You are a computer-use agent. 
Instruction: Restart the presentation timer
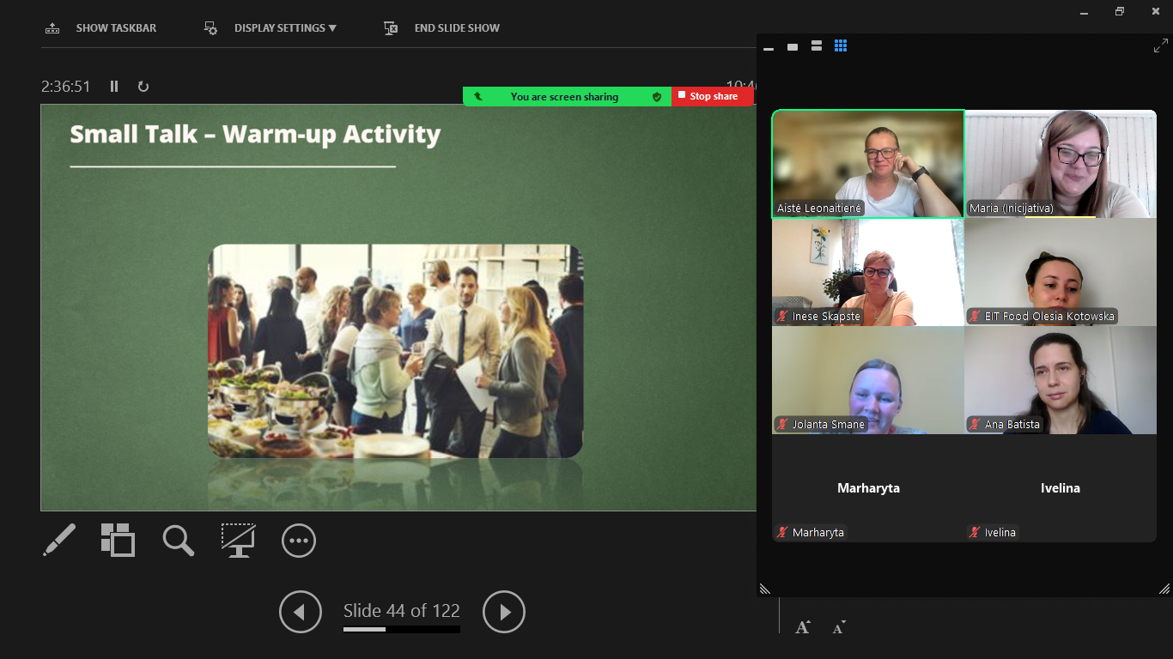click(143, 87)
